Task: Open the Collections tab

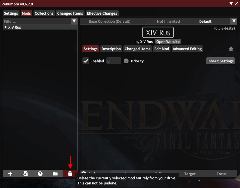Action: [x=44, y=13]
